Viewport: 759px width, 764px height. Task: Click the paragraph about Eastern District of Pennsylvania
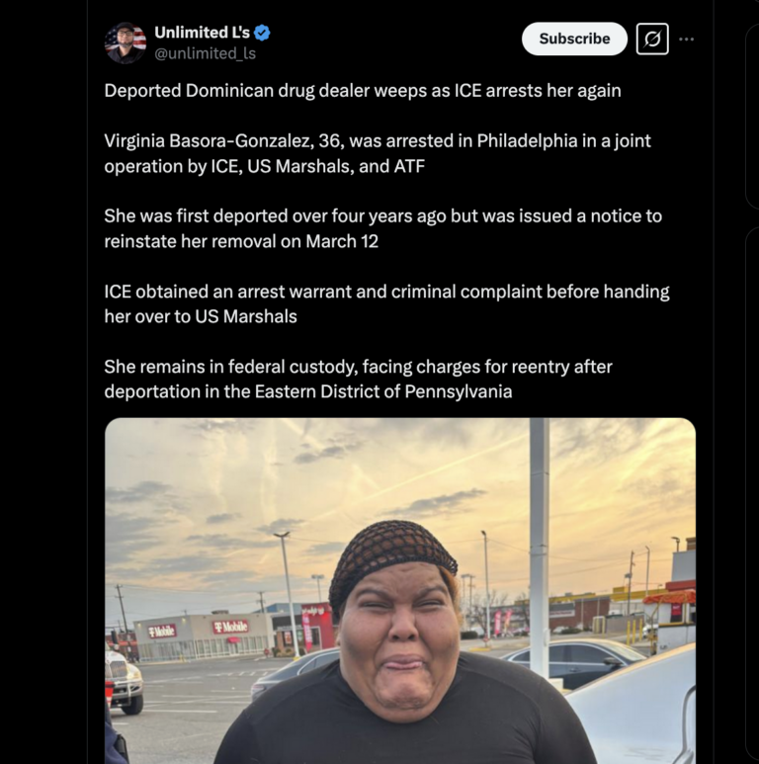coord(358,380)
